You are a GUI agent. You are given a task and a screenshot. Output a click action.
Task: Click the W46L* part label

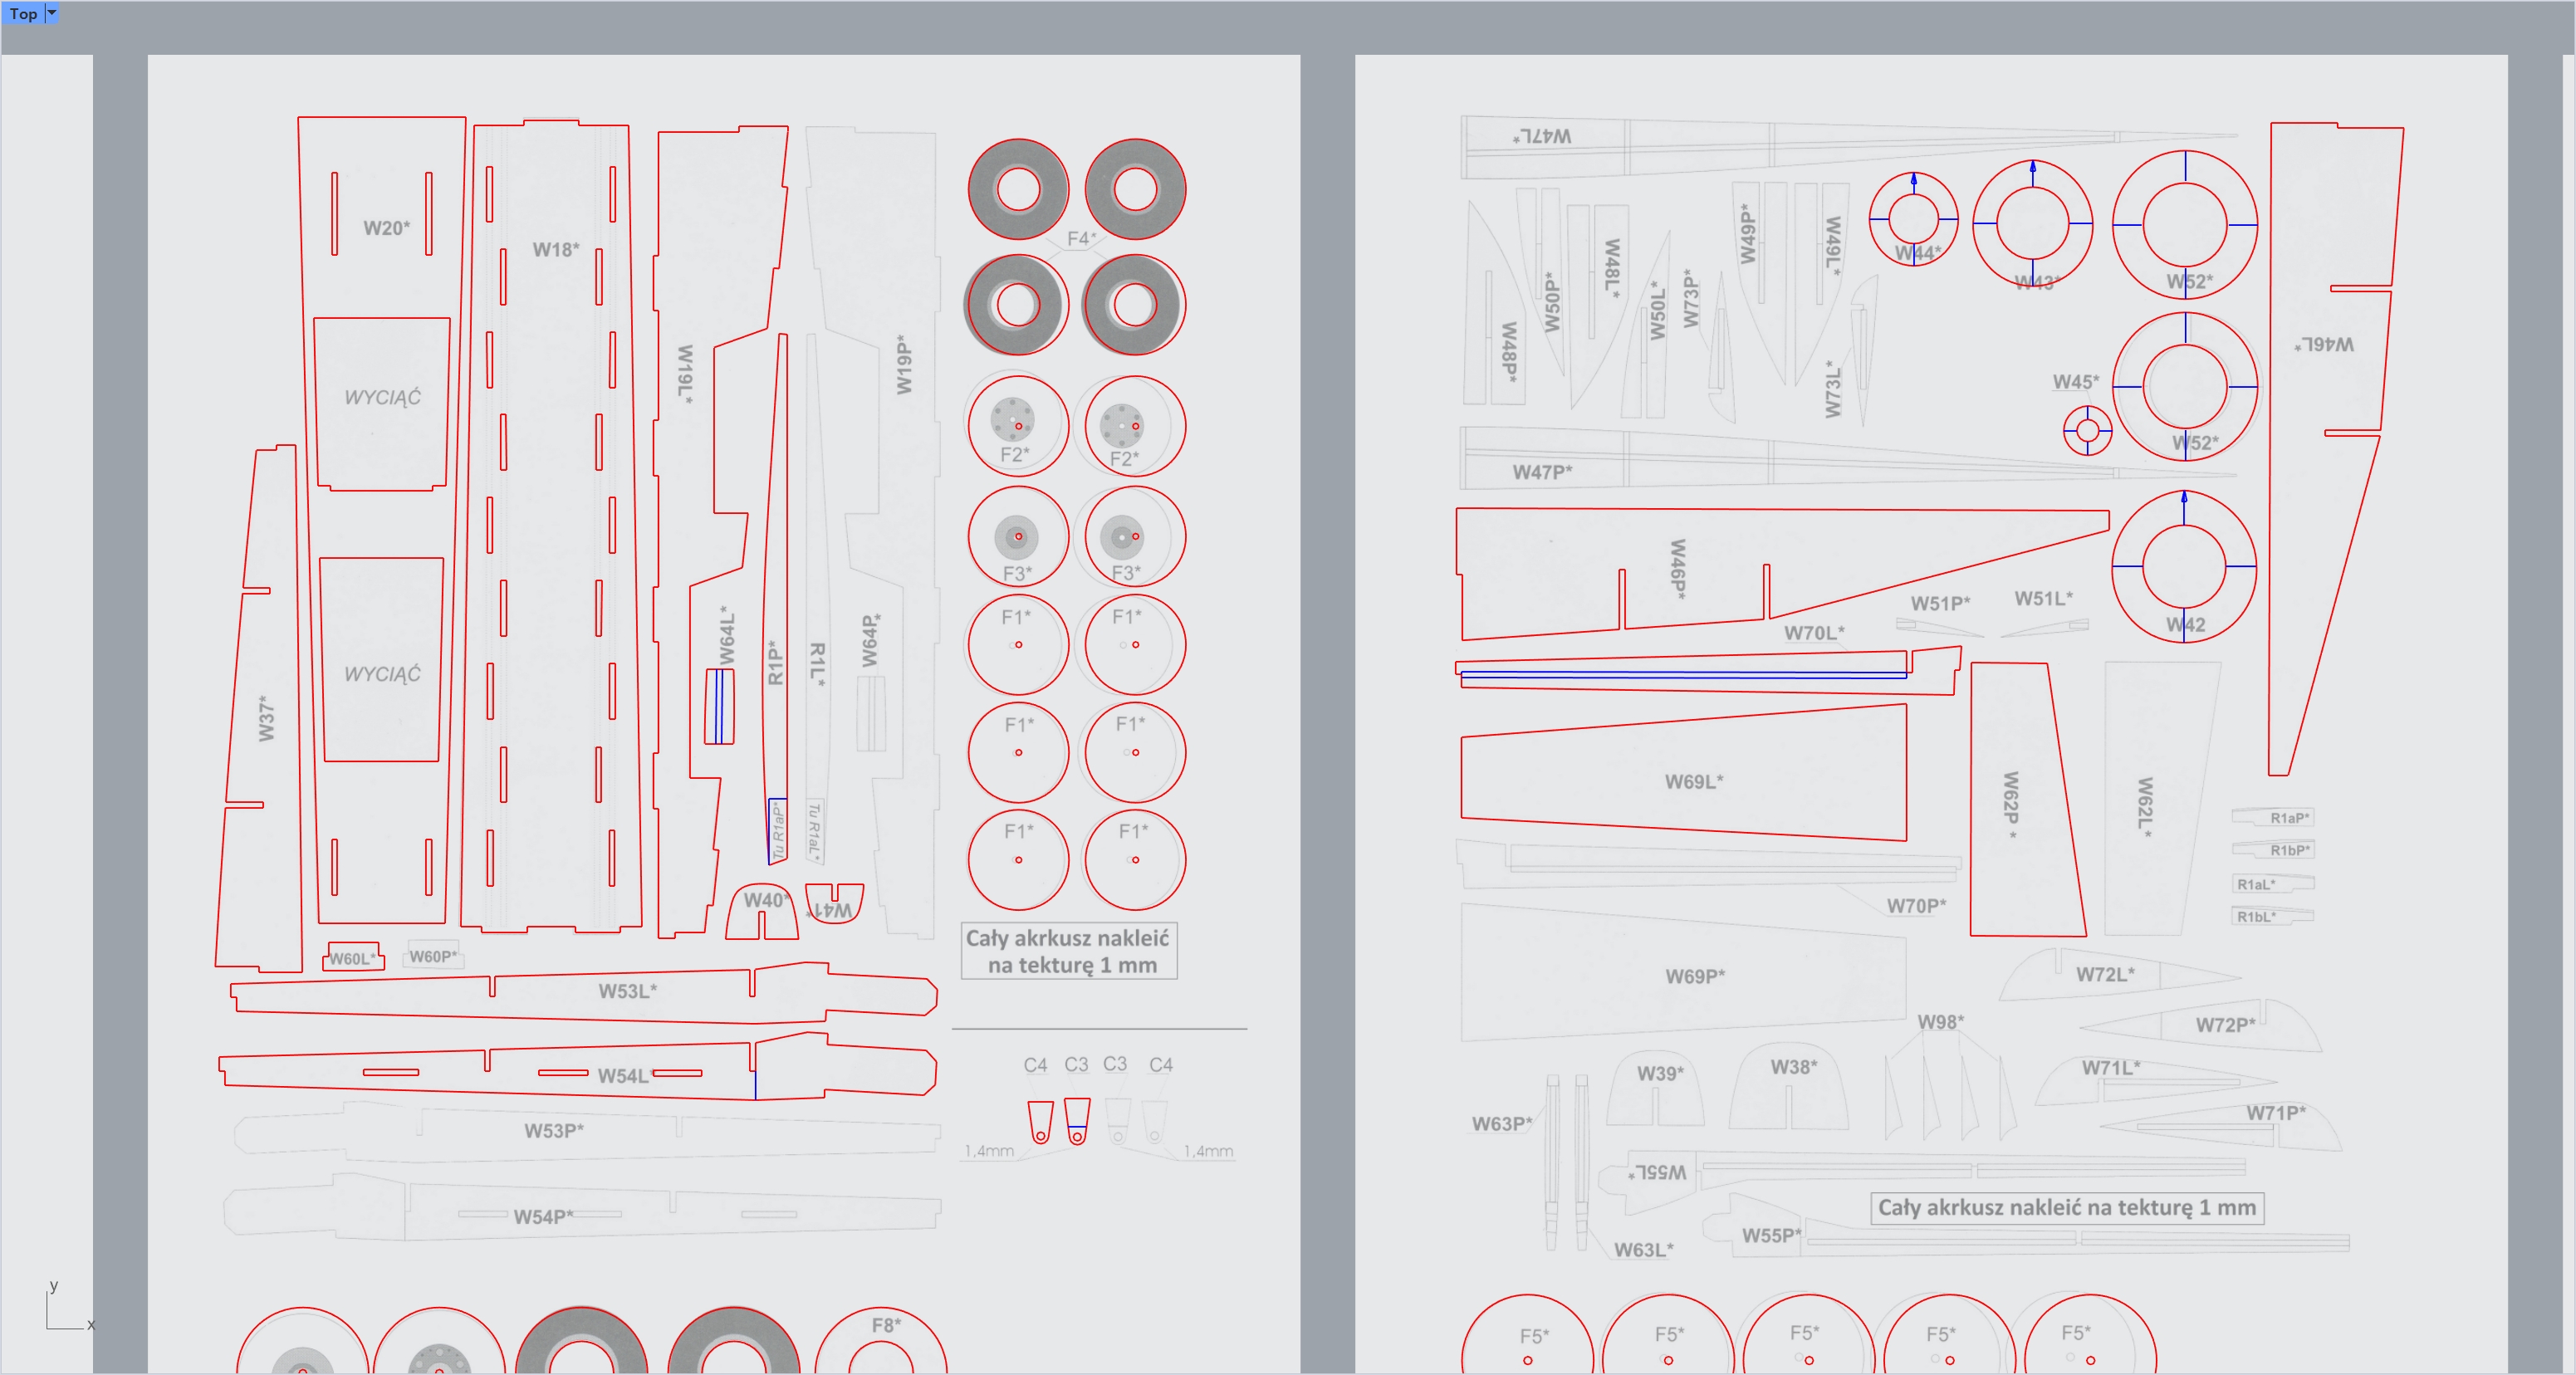[2325, 344]
